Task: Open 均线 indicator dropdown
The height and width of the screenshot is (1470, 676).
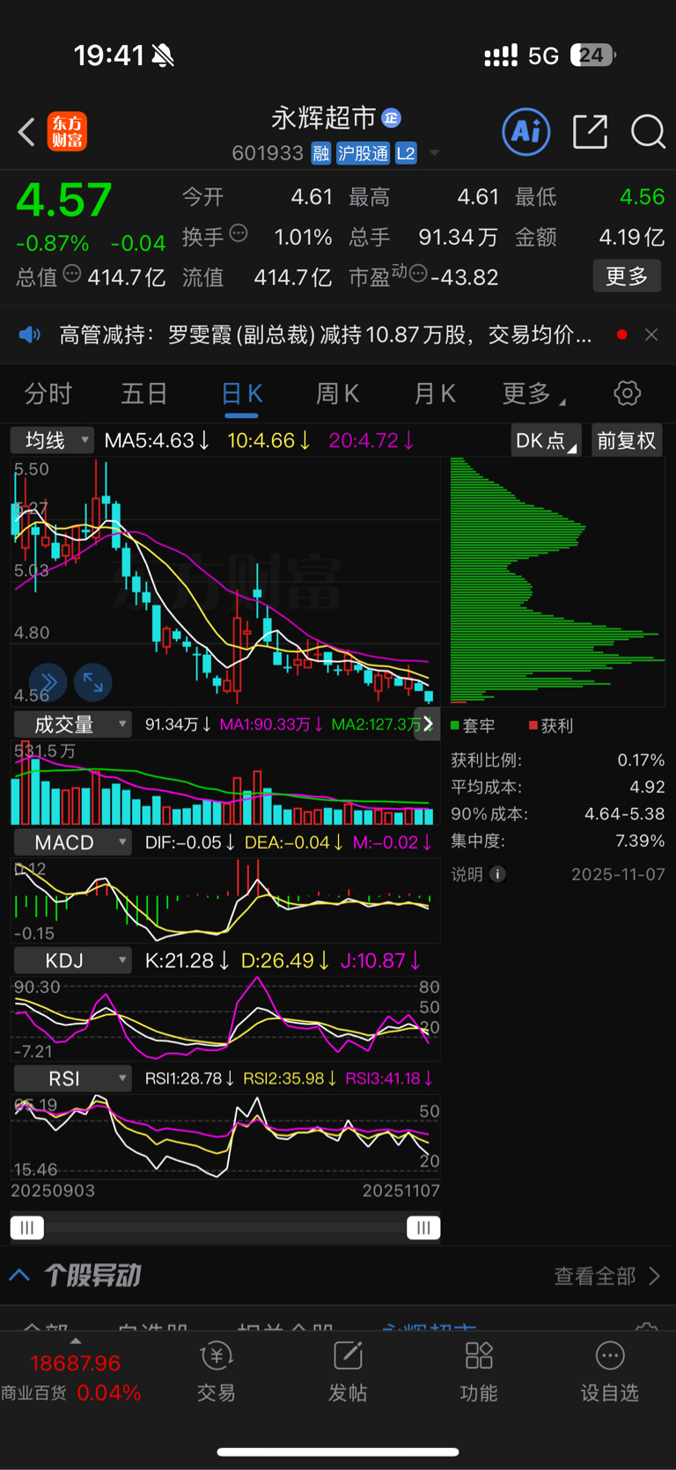Action: point(52,440)
